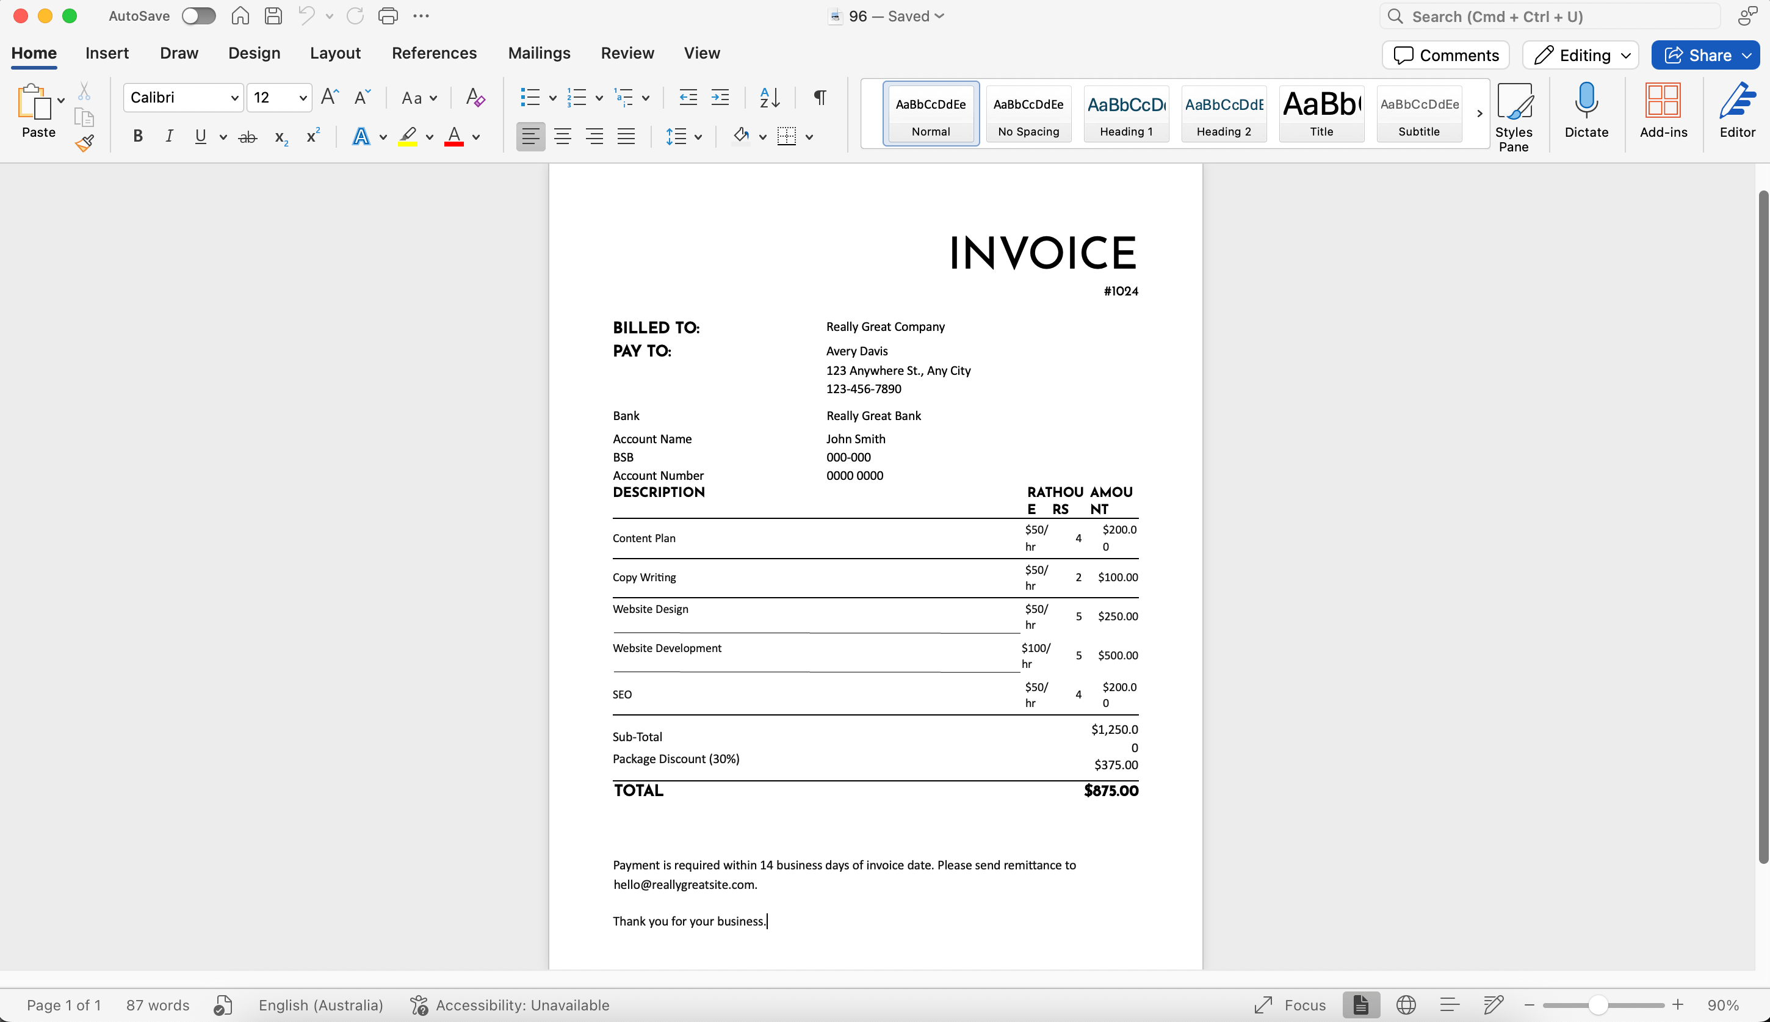Expand the borders dropdown arrow
Screen dimensions: 1770x1022
click(x=809, y=137)
